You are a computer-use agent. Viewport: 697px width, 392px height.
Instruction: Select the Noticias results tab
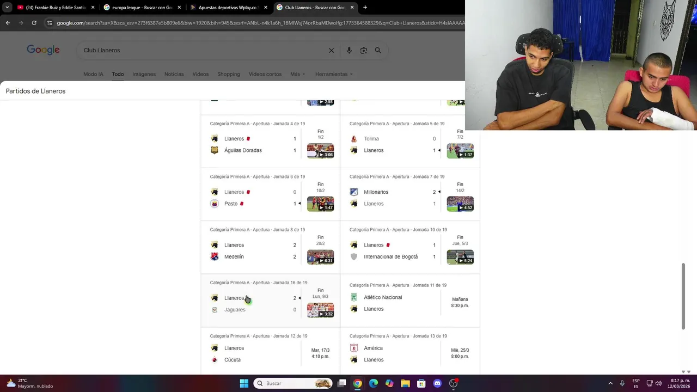click(x=174, y=74)
